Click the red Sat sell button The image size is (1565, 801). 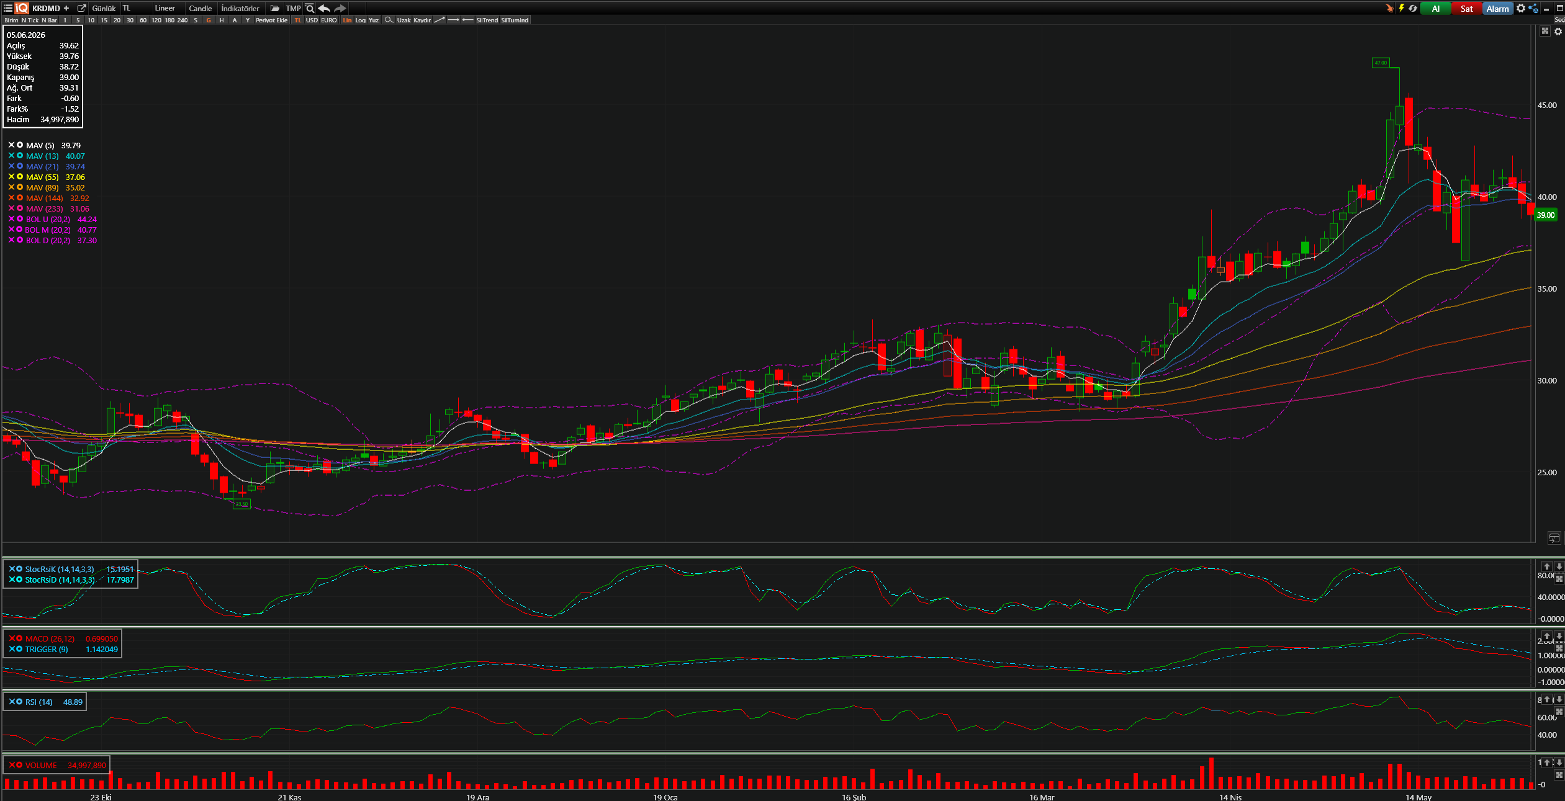pos(1466,8)
